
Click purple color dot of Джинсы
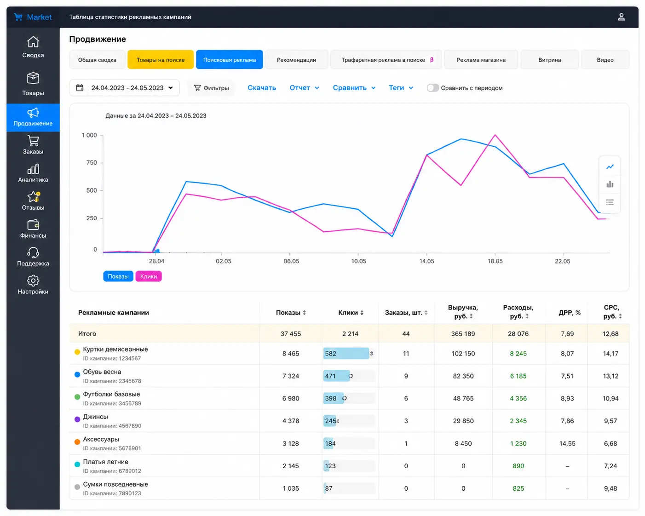point(77,419)
